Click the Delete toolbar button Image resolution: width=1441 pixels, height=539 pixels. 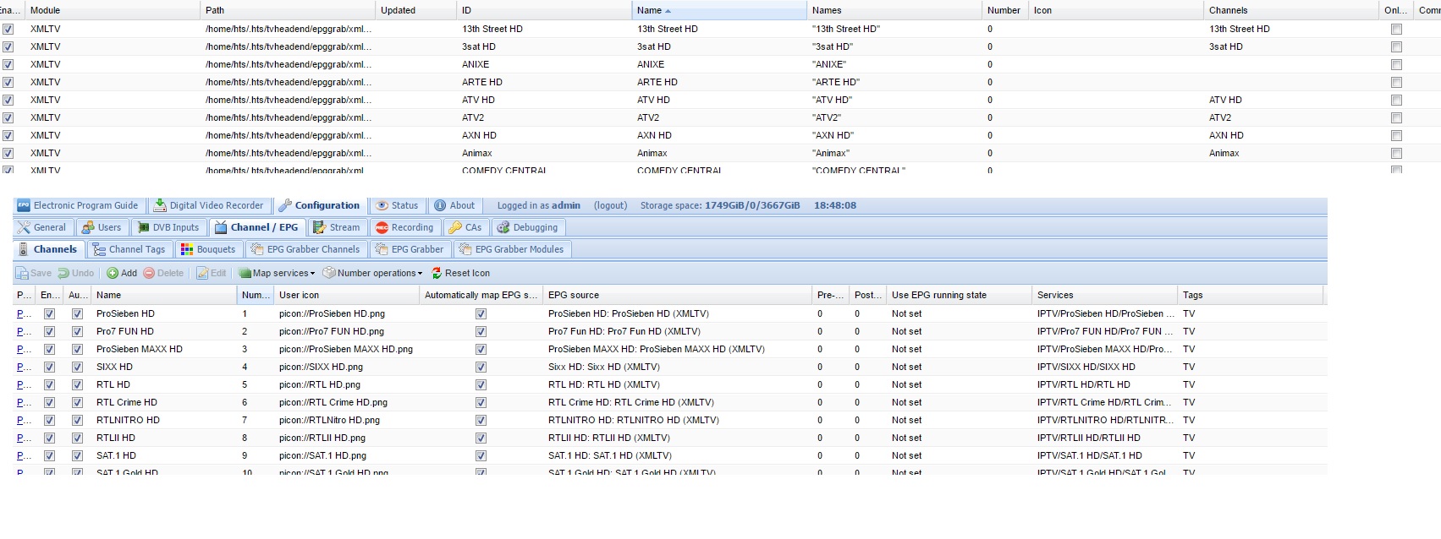coord(163,273)
